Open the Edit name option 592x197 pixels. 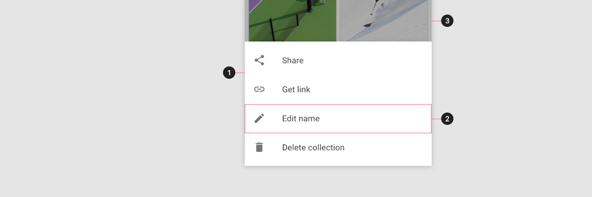[338, 119]
